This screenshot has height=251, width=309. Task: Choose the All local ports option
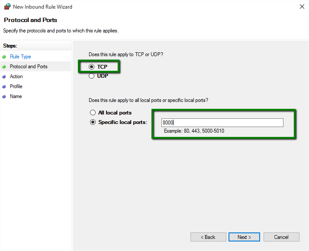[93, 113]
